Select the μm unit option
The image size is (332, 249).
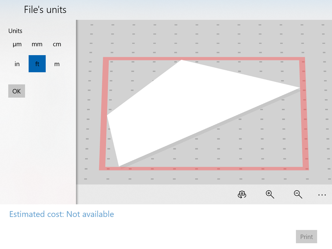point(17,44)
